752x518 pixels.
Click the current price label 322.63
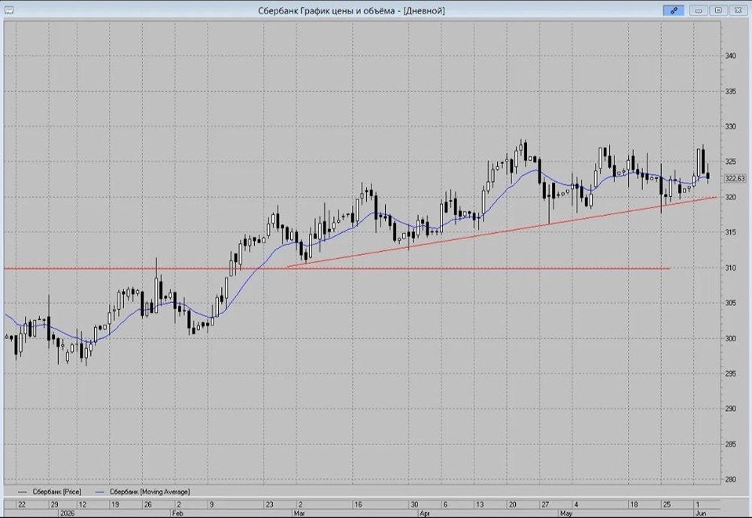pos(734,178)
